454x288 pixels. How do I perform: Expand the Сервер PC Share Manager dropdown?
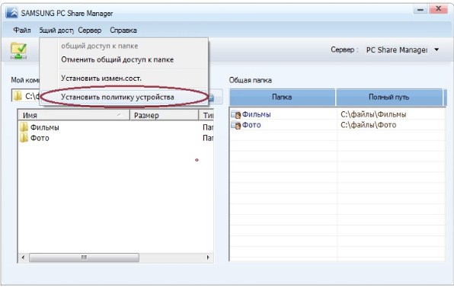pyautogui.click(x=436, y=50)
